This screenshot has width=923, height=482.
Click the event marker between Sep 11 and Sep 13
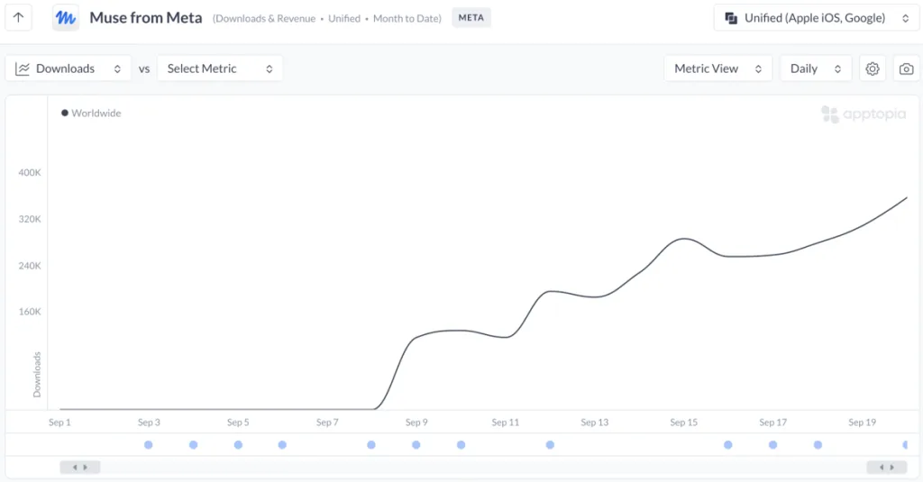pos(550,445)
